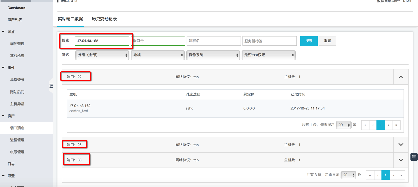Expand the port 80 row chevron

tap(401, 160)
